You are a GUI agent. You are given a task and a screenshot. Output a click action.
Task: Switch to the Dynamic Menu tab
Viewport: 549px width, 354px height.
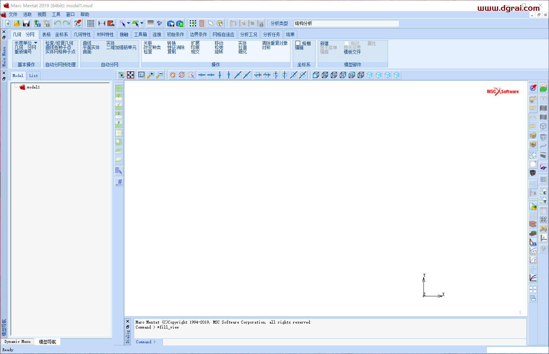[x=18, y=341]
